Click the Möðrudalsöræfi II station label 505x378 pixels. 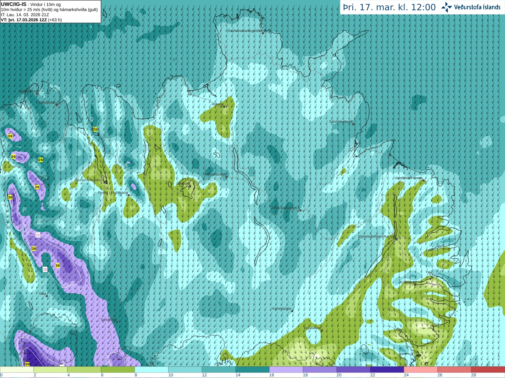pos(286,208)
